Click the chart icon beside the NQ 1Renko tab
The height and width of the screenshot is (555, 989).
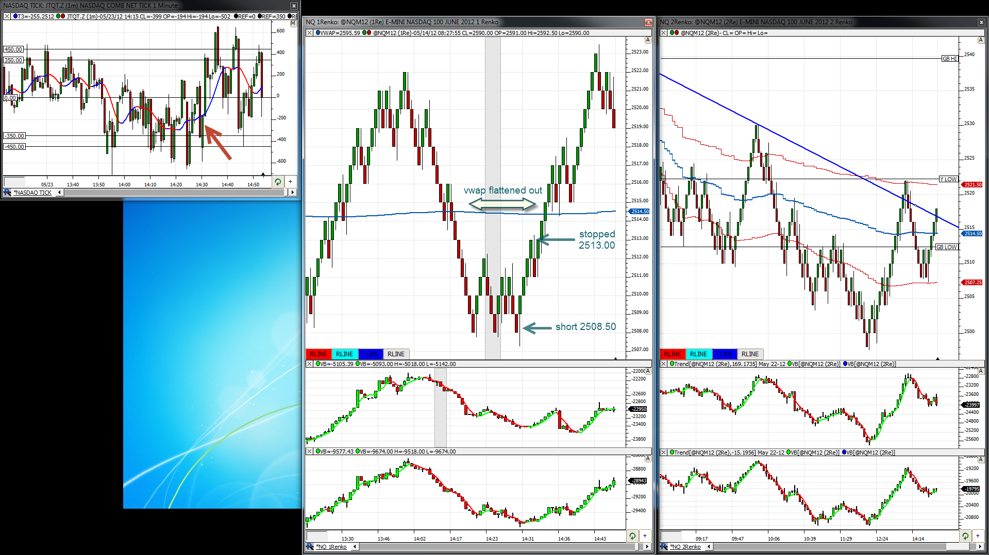pyautogui.click(x=310, y=547)
